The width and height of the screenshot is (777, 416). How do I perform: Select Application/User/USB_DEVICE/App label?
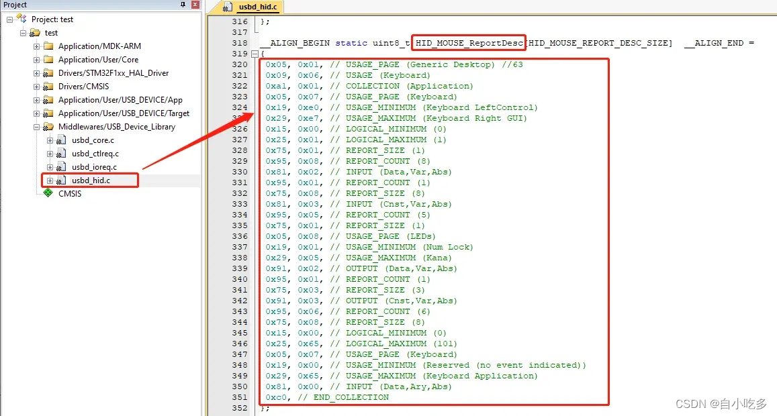(120, 99)
